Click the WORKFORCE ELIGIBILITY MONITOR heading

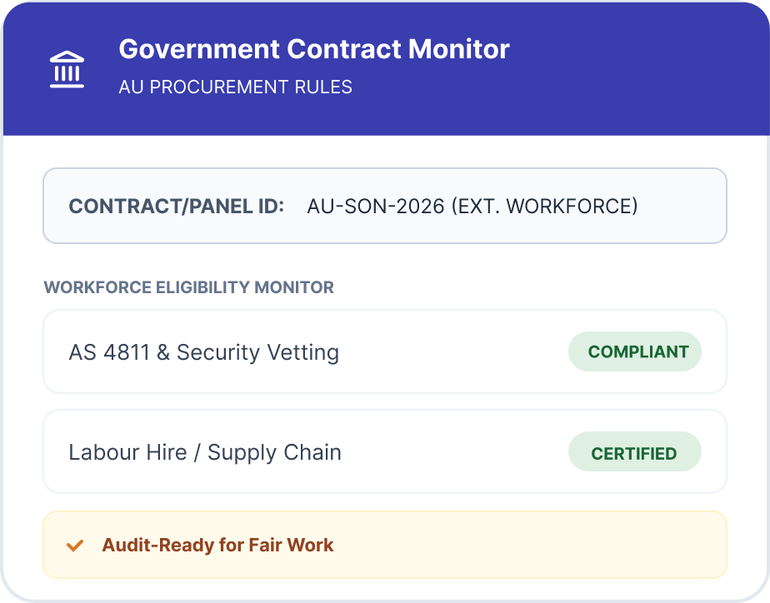[188, 287]
